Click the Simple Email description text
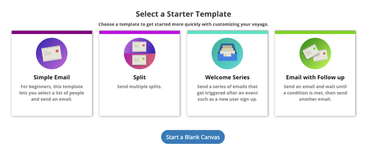367x153 pixels. pyautogui.click(x=52, y=93)
